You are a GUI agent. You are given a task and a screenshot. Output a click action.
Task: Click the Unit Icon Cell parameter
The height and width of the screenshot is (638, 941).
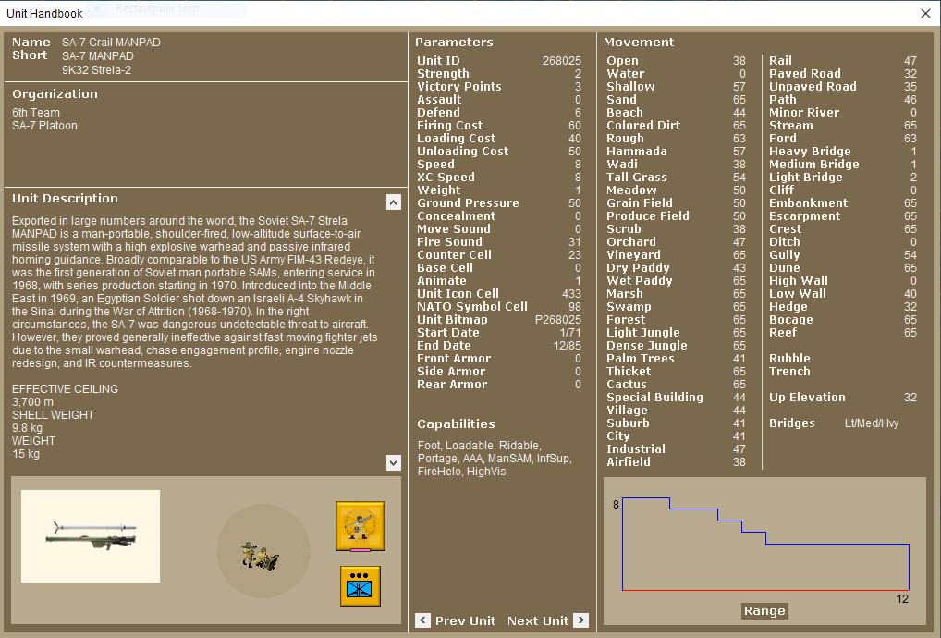pos(499,293)
